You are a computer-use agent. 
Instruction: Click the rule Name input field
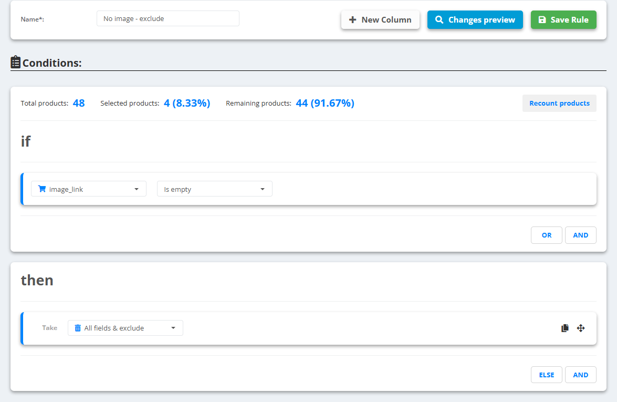168,18
